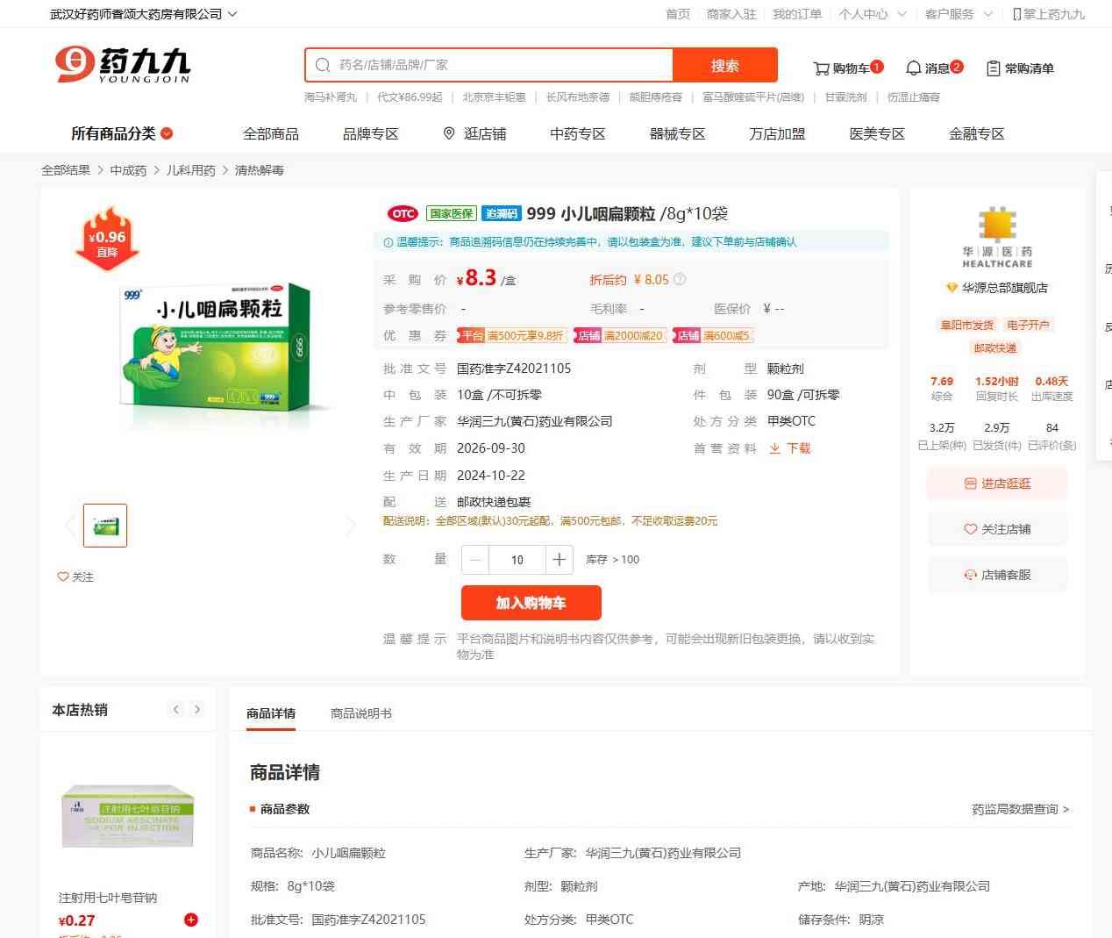Click the location icon for browse stores
Image resolution: width=1112 pixels, height=938 pixels.
[x=449, y=133]
